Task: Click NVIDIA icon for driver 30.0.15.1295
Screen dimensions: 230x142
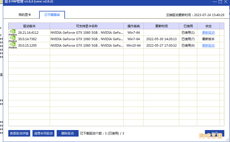Action: [x=13, y=45]
